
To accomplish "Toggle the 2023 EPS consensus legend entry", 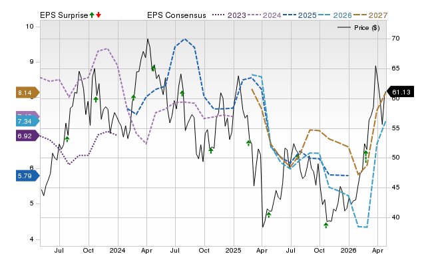I will coord(229,15).
